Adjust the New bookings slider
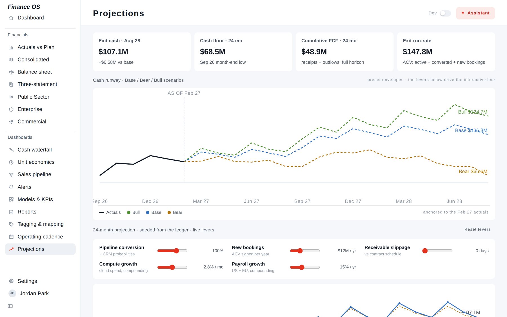The height and width of the screenshot is (317, 507). [x=305, y=251]
